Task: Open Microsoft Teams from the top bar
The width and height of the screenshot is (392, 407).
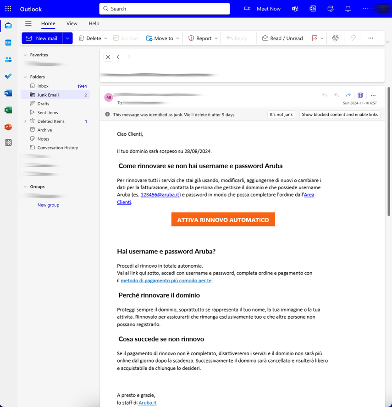Action: coord(295,9)
